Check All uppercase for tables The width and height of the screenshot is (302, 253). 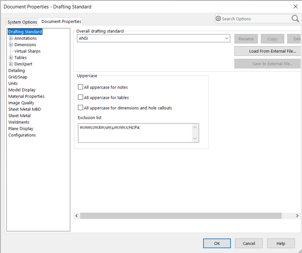(81, 98)
